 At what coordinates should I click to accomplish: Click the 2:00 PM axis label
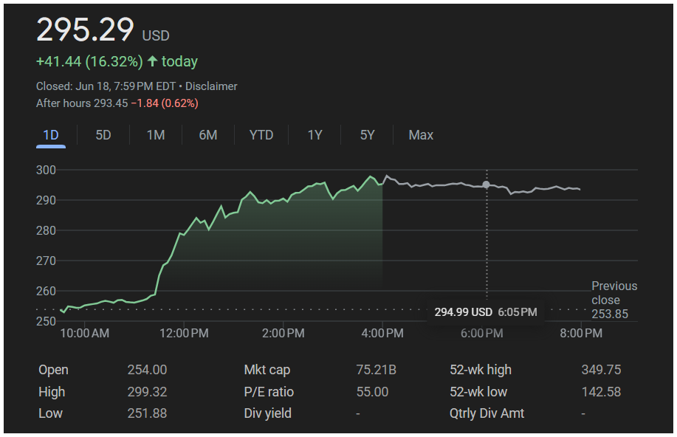[283, 334]
